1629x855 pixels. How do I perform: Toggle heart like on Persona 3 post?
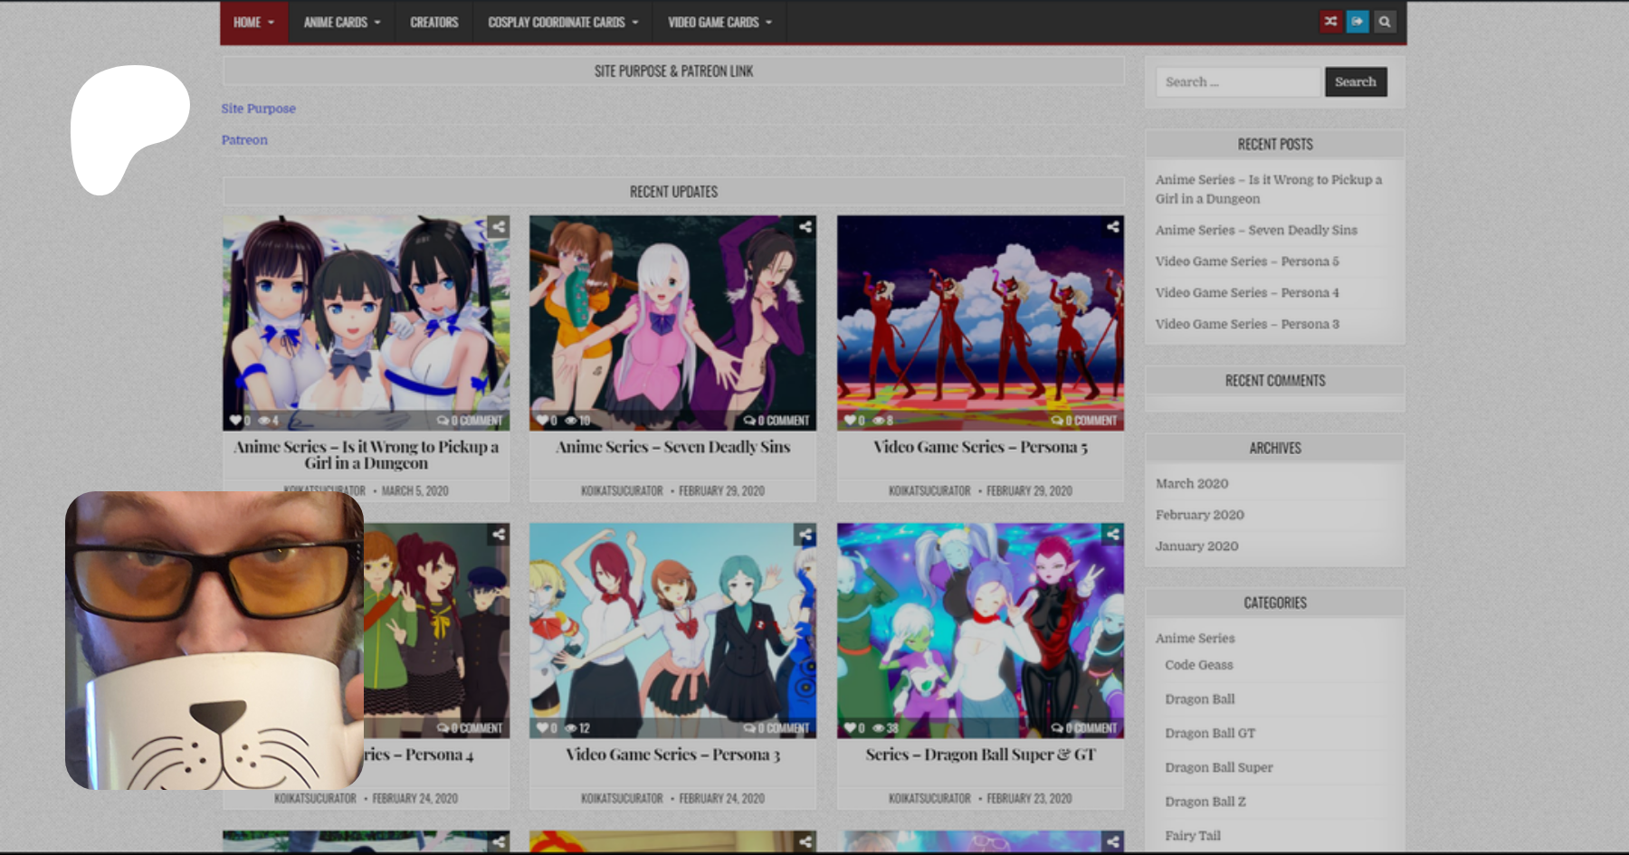click(x=542, y=728)
